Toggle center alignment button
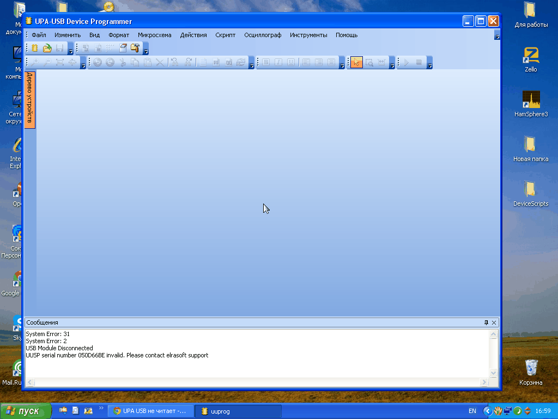558x419 pixels. (331, 62)
